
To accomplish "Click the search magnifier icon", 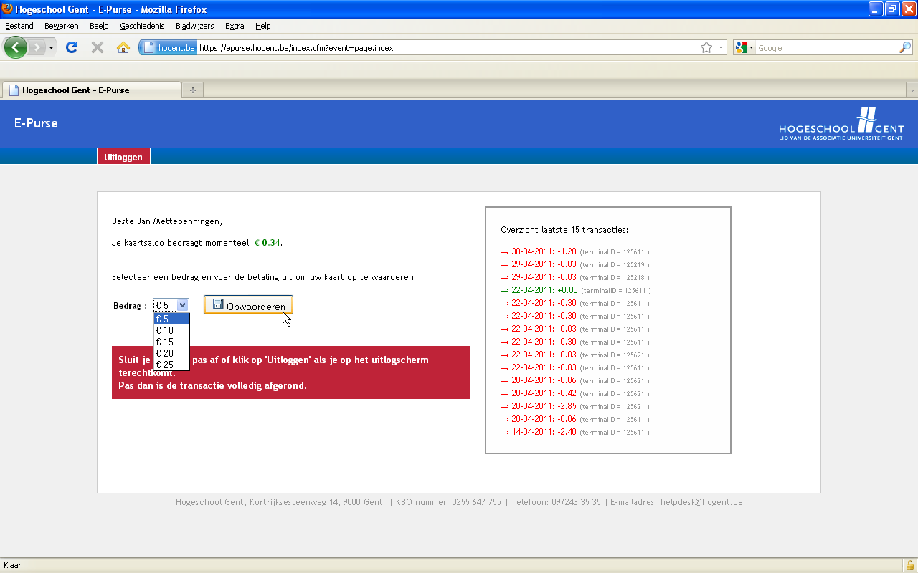I will pos(905,48).
